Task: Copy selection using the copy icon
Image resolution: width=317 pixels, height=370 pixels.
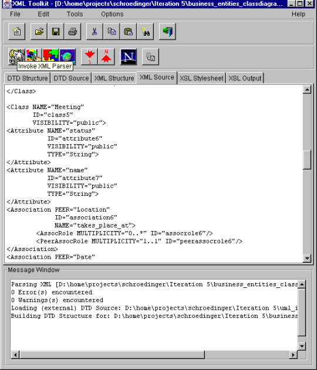Action: [112, 31]
